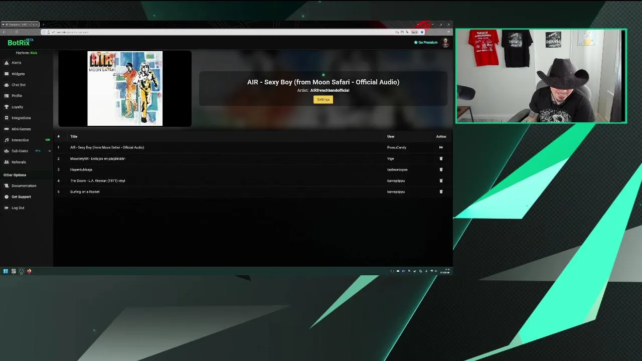Delete The Doors L.A. Woman song
This screenshot has width=642, height=361.
click(441, 180)
